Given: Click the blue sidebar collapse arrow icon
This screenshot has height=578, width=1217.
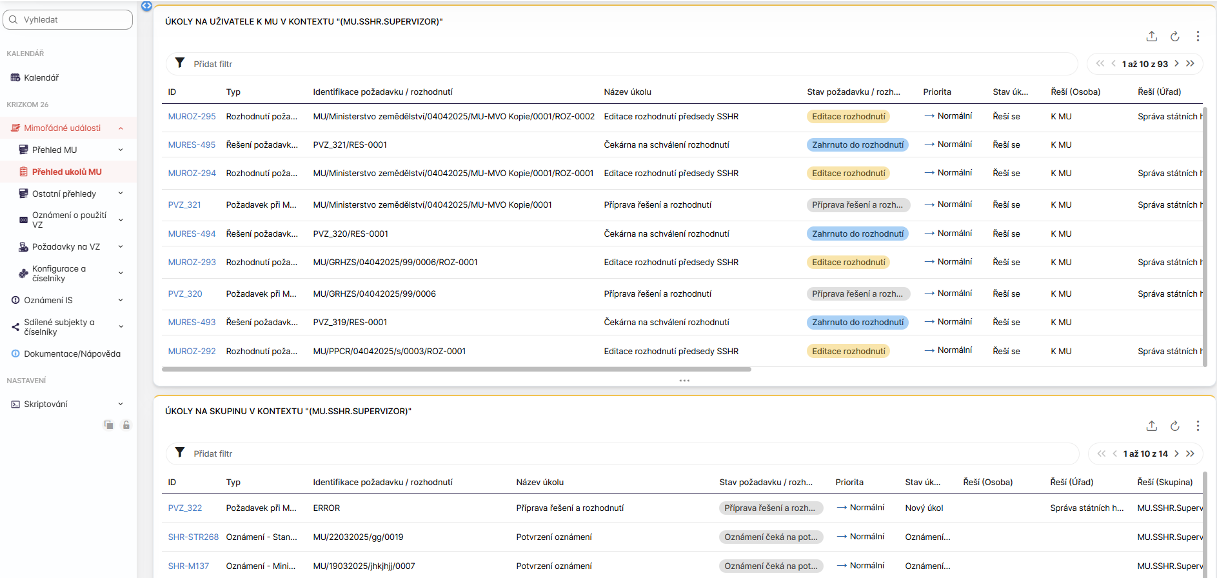Looking at the screenshot, I should point(146,6).
